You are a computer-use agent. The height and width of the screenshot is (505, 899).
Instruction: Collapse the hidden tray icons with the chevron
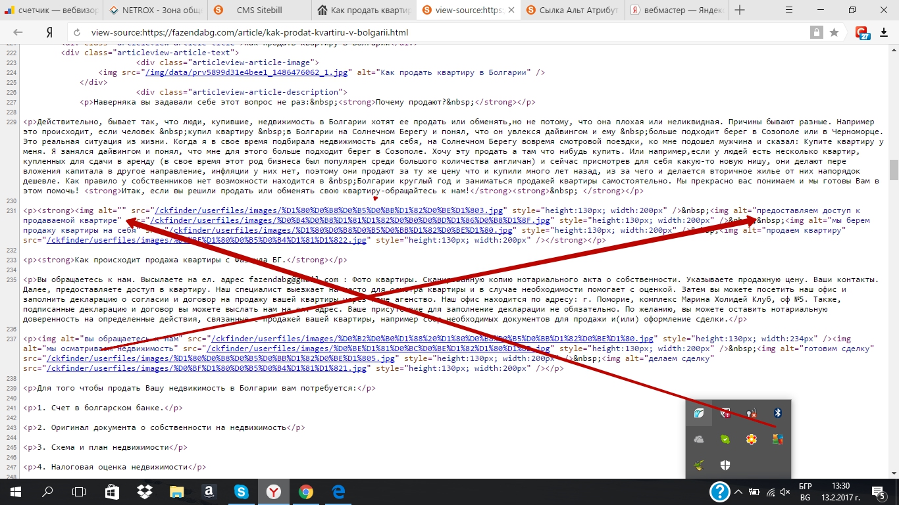click(738, 491)
